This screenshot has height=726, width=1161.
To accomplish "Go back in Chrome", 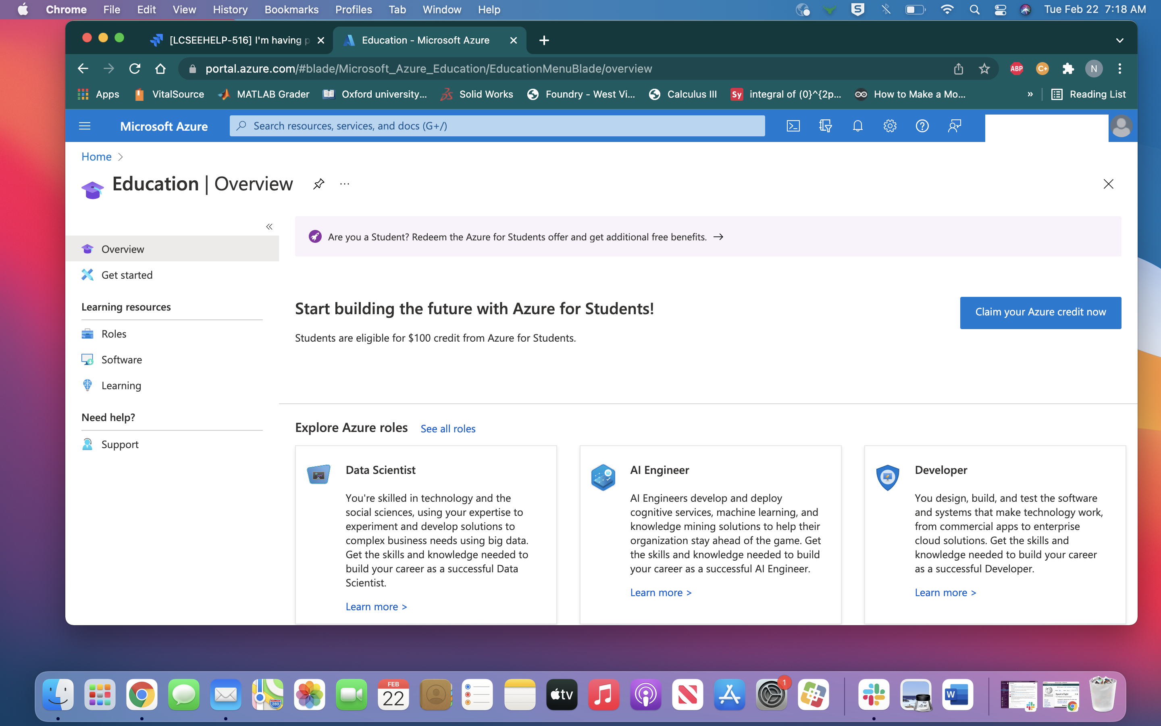I will click(x=83, y=69).
